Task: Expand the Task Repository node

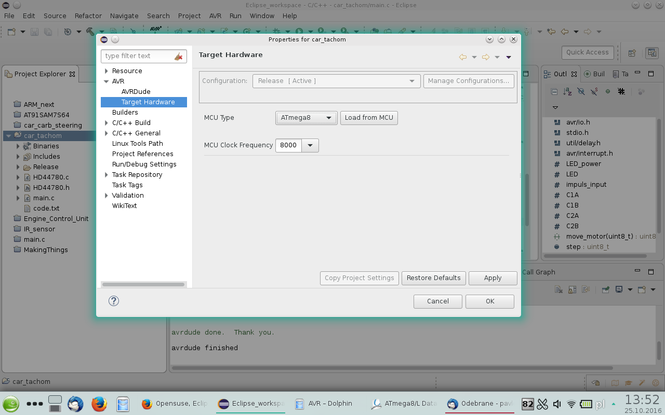Action: click(x=107, y=175)
